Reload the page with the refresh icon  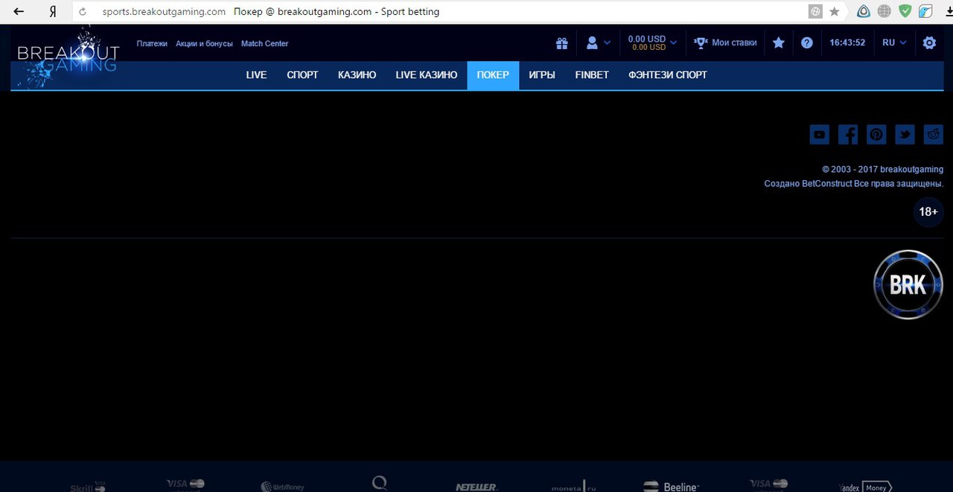[x=83, y=12]
